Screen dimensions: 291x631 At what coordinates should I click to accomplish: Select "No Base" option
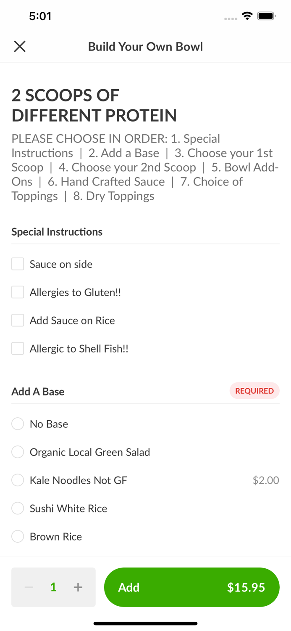tap(17, 424)
